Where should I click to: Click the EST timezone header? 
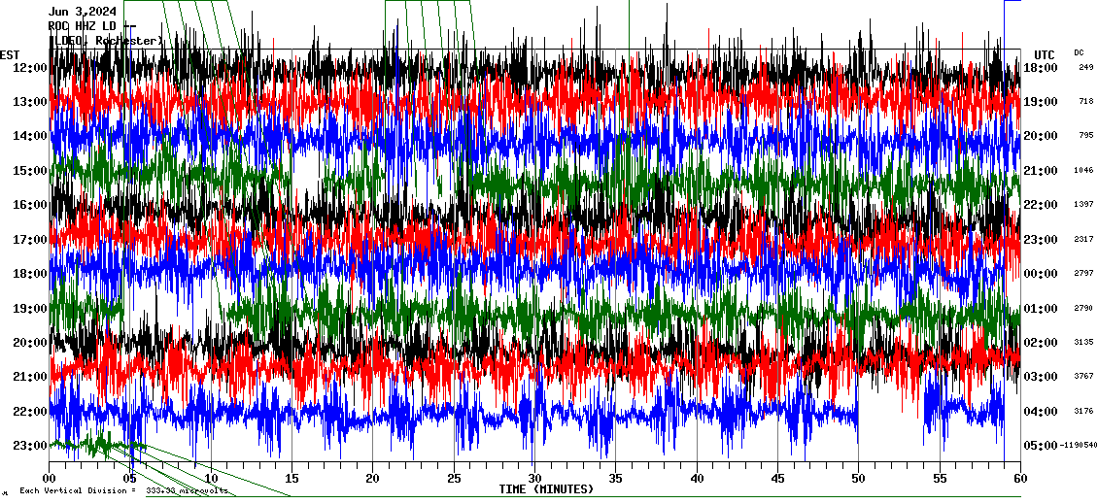coord(10,54)
